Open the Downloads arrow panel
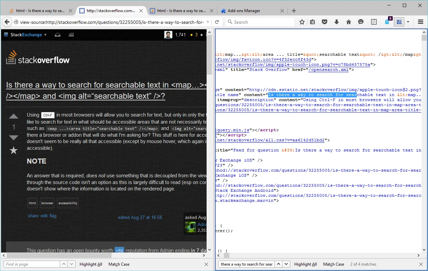The width and height of the screenshot is (428, 271). (x=337, y=22)
